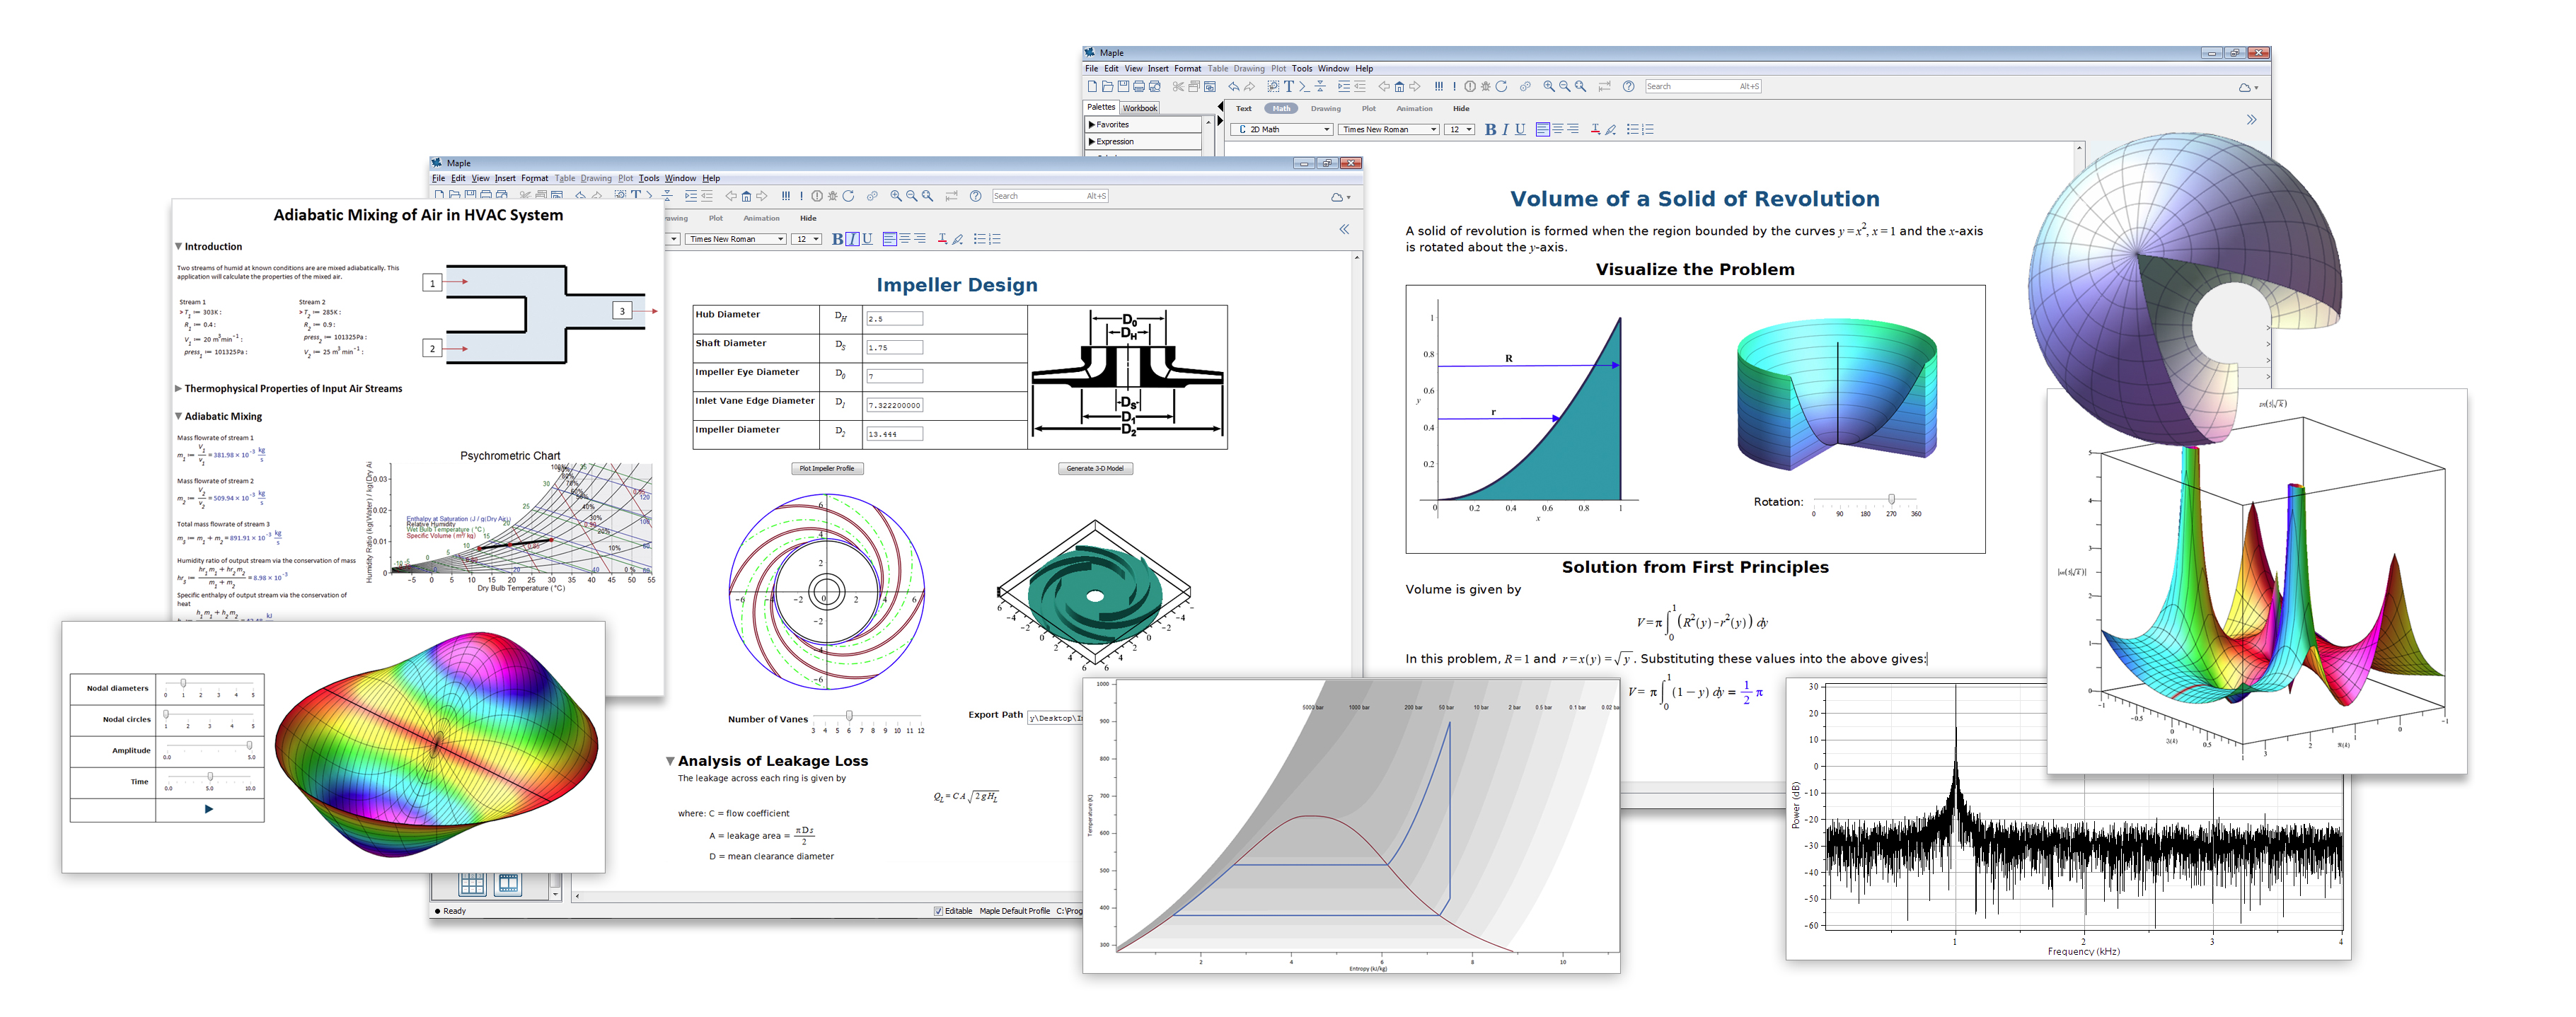Open Tools menu in the Impeller Design window
This screenshot has width=2576, height=1017.
tap(649, 178)
